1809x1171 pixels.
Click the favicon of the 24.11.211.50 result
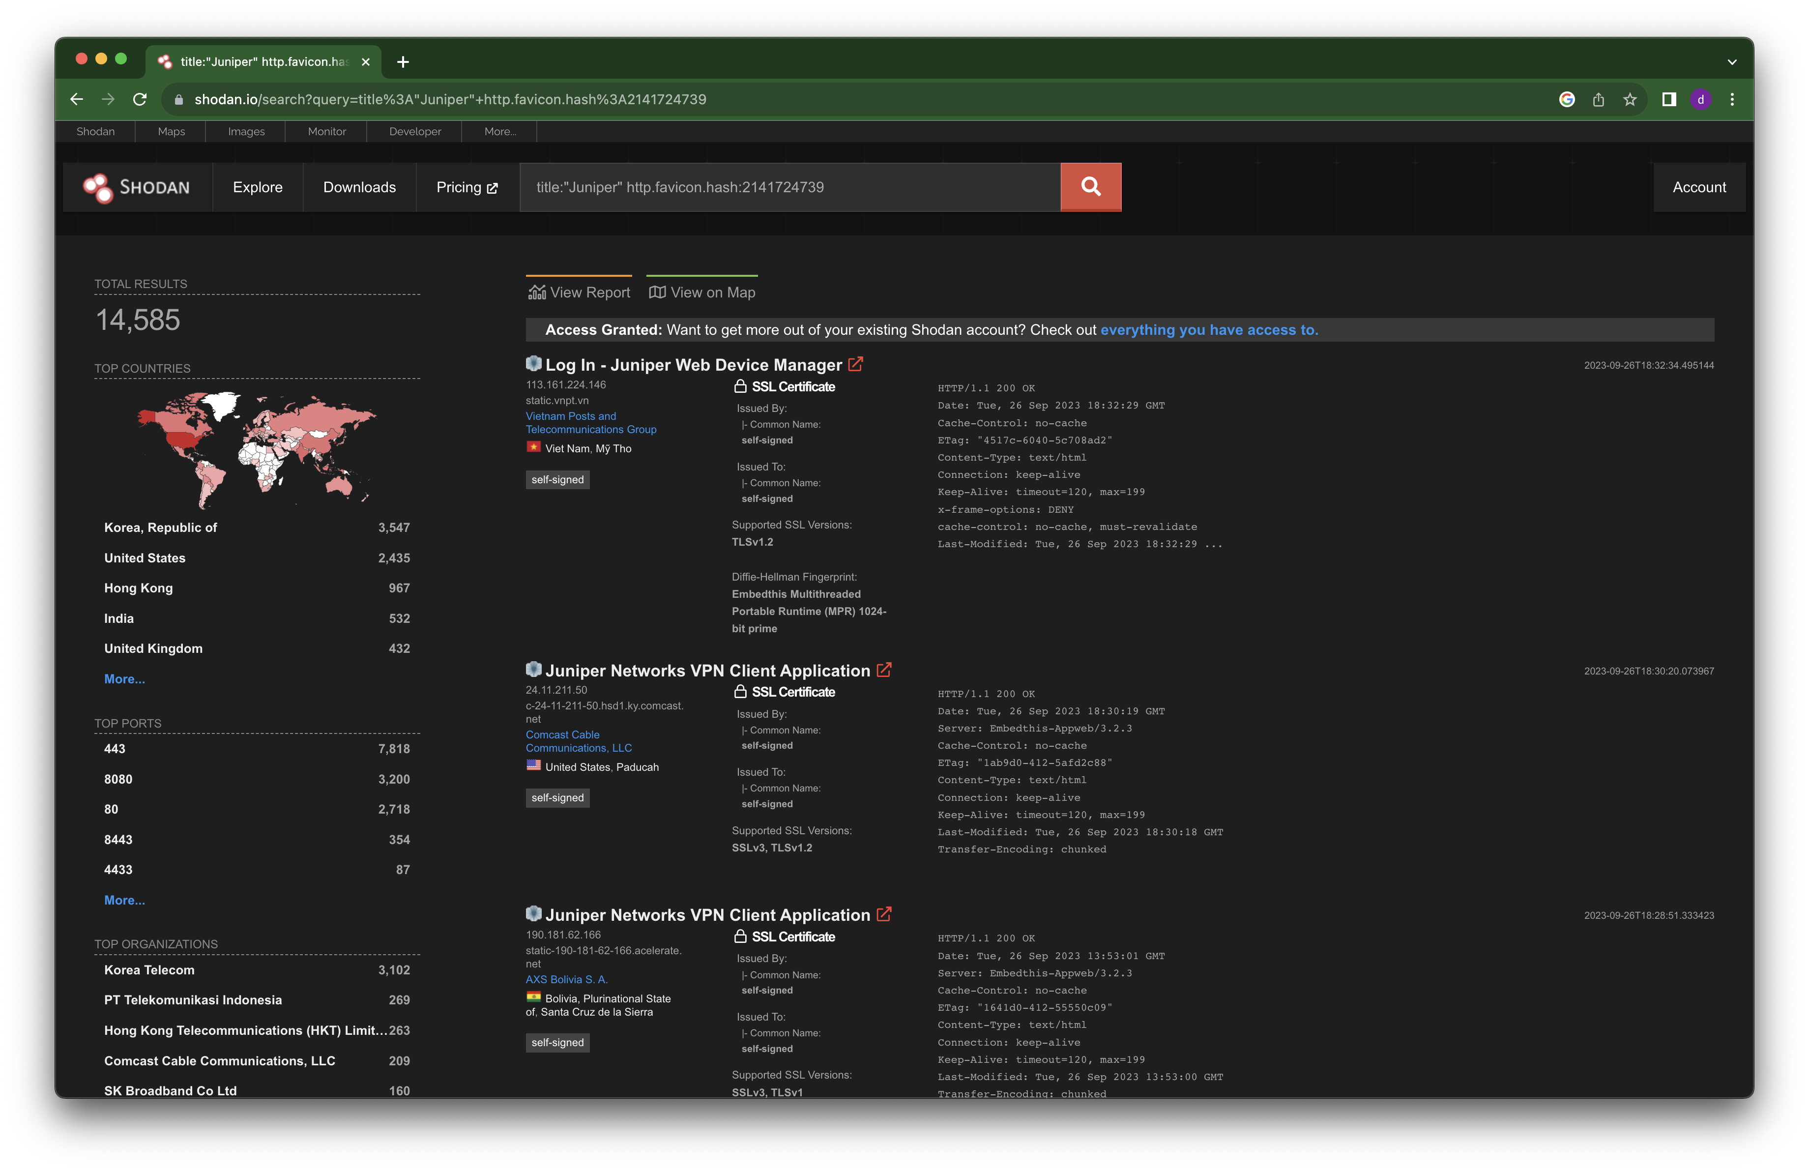tap(533, 669)
